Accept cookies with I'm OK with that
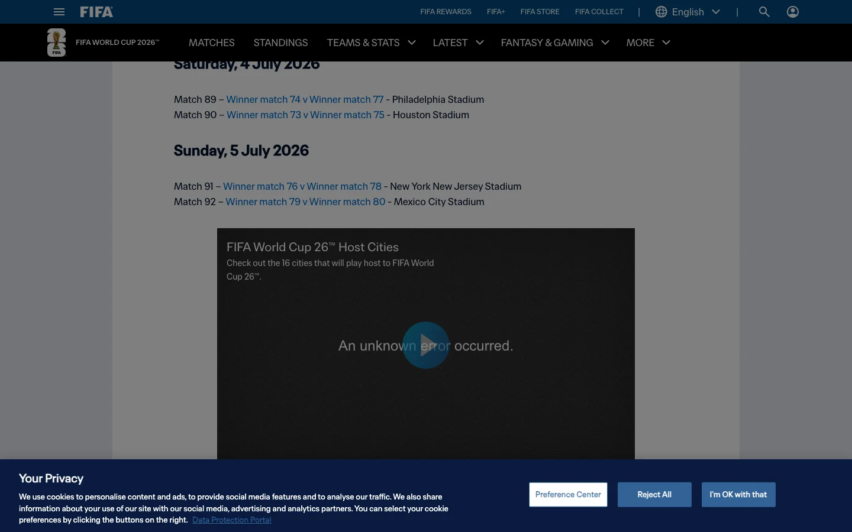852x532 pixels. 738,494
